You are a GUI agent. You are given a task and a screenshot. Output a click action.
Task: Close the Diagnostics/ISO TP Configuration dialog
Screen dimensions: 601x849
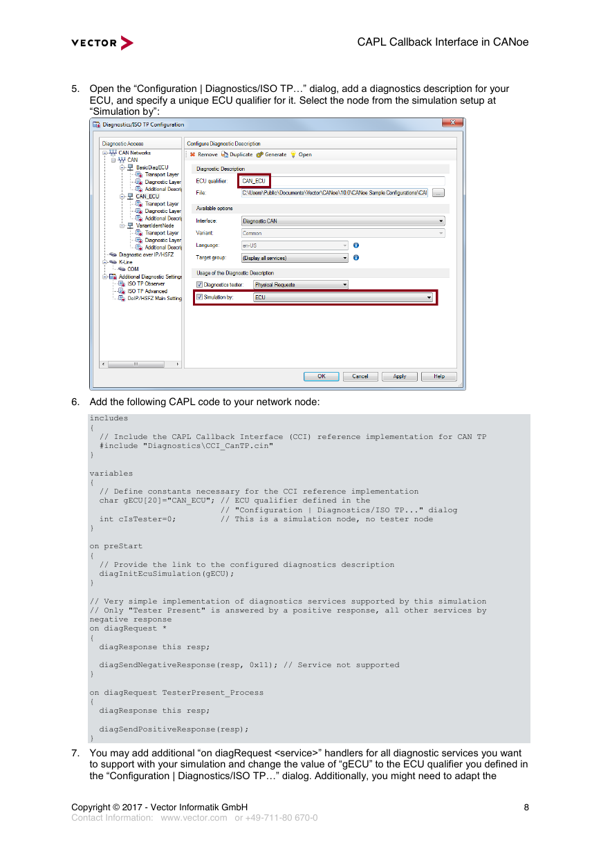(x=451, y=123)
